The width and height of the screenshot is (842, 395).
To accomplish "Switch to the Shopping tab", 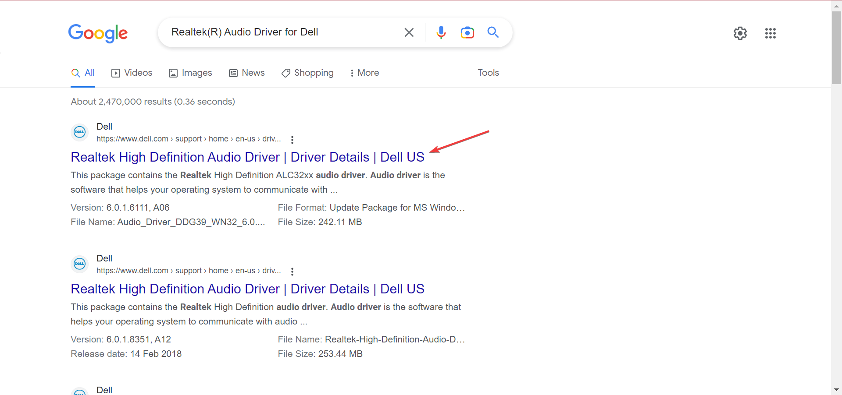I will click(x=307, y=73).
